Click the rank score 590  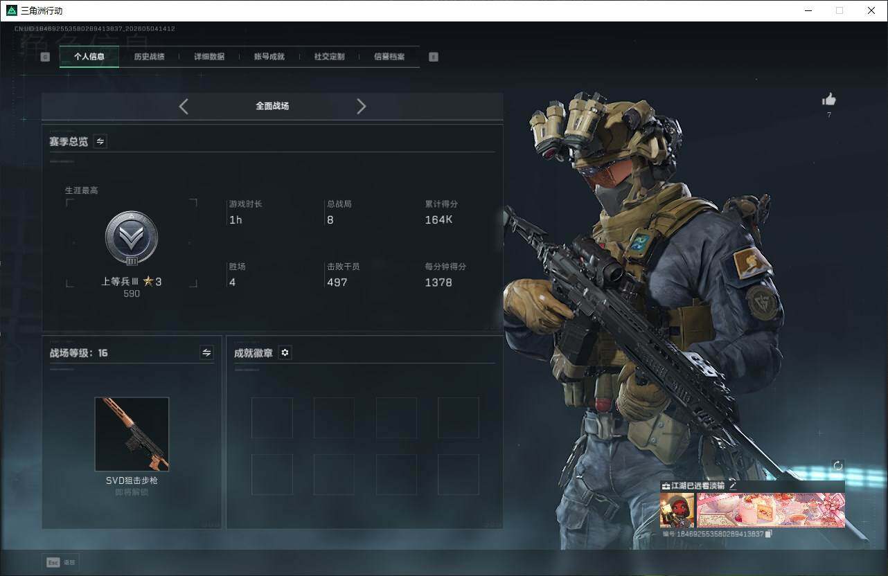point(132,294)
